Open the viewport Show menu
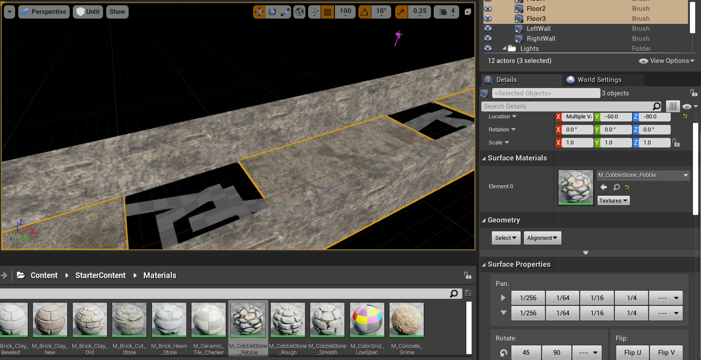The height and width of the screenshot is (360, 701). [117, 12]
